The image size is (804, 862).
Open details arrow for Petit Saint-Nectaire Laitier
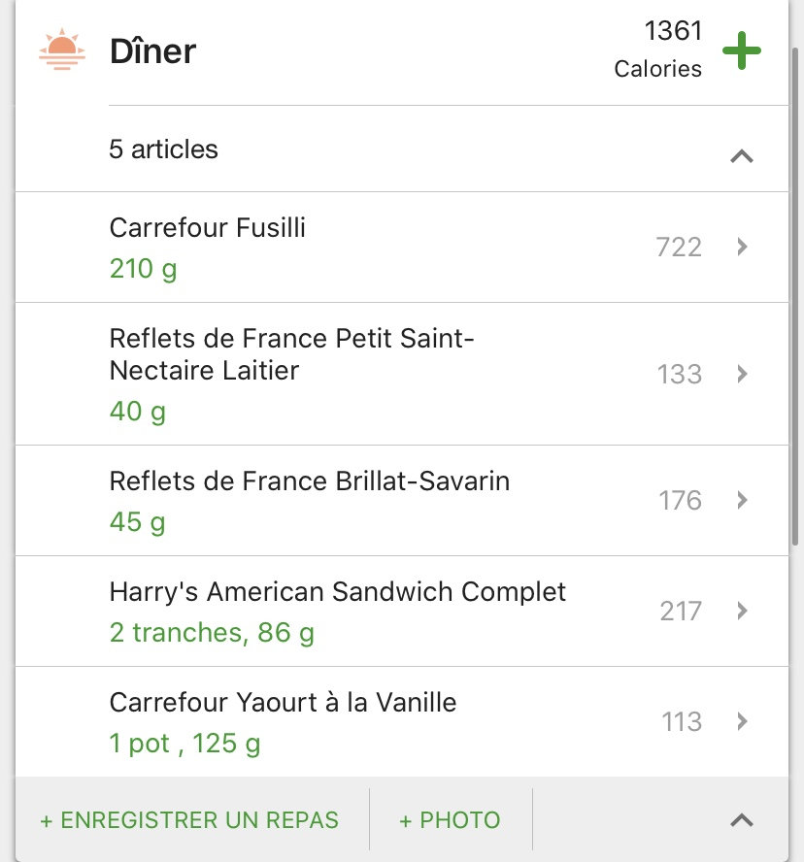(742, 374)
